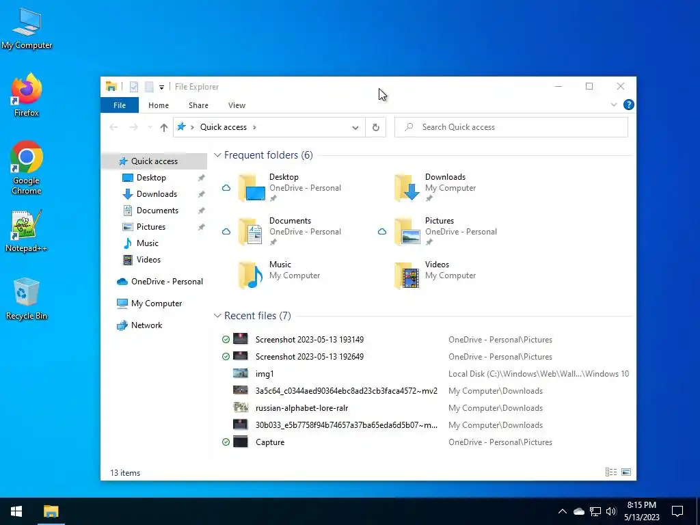Collapse the Frequent folders section

[x=217, y=155]
